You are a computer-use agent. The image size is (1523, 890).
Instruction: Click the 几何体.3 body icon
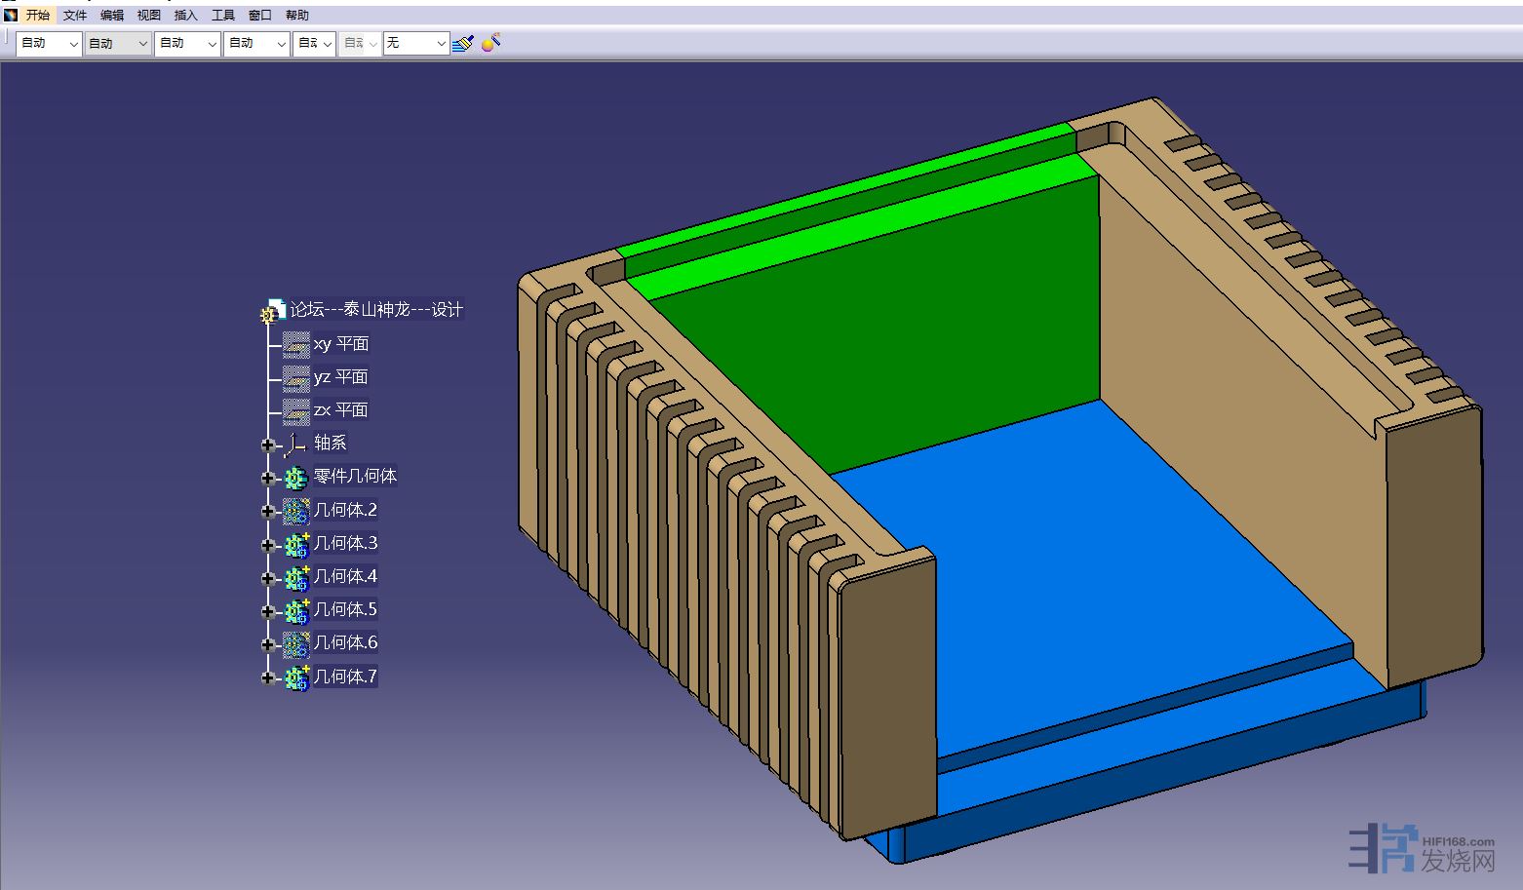click(295, 544)
